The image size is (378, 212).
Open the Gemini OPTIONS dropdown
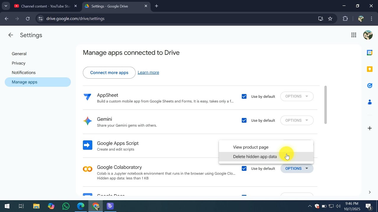(297, 120)
